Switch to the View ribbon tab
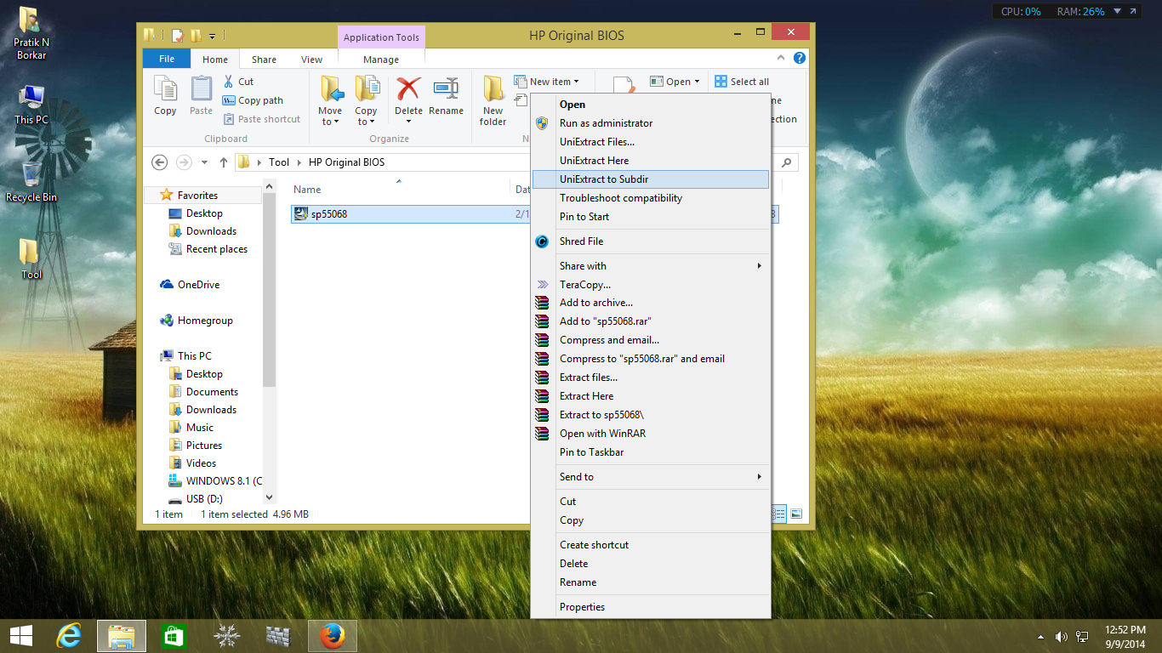The width and height of the screenshot is (1162, 653). coord(312,60)
